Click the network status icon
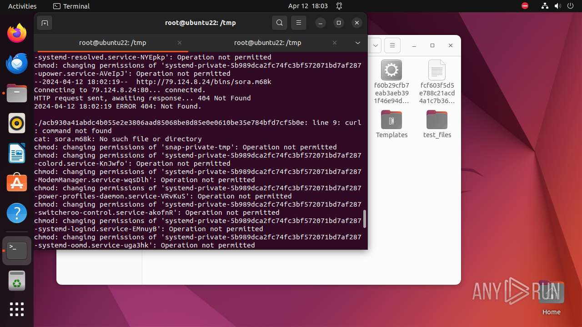This screenshot has height=327, width=582. pyautogui.click(x=545, y=6)
